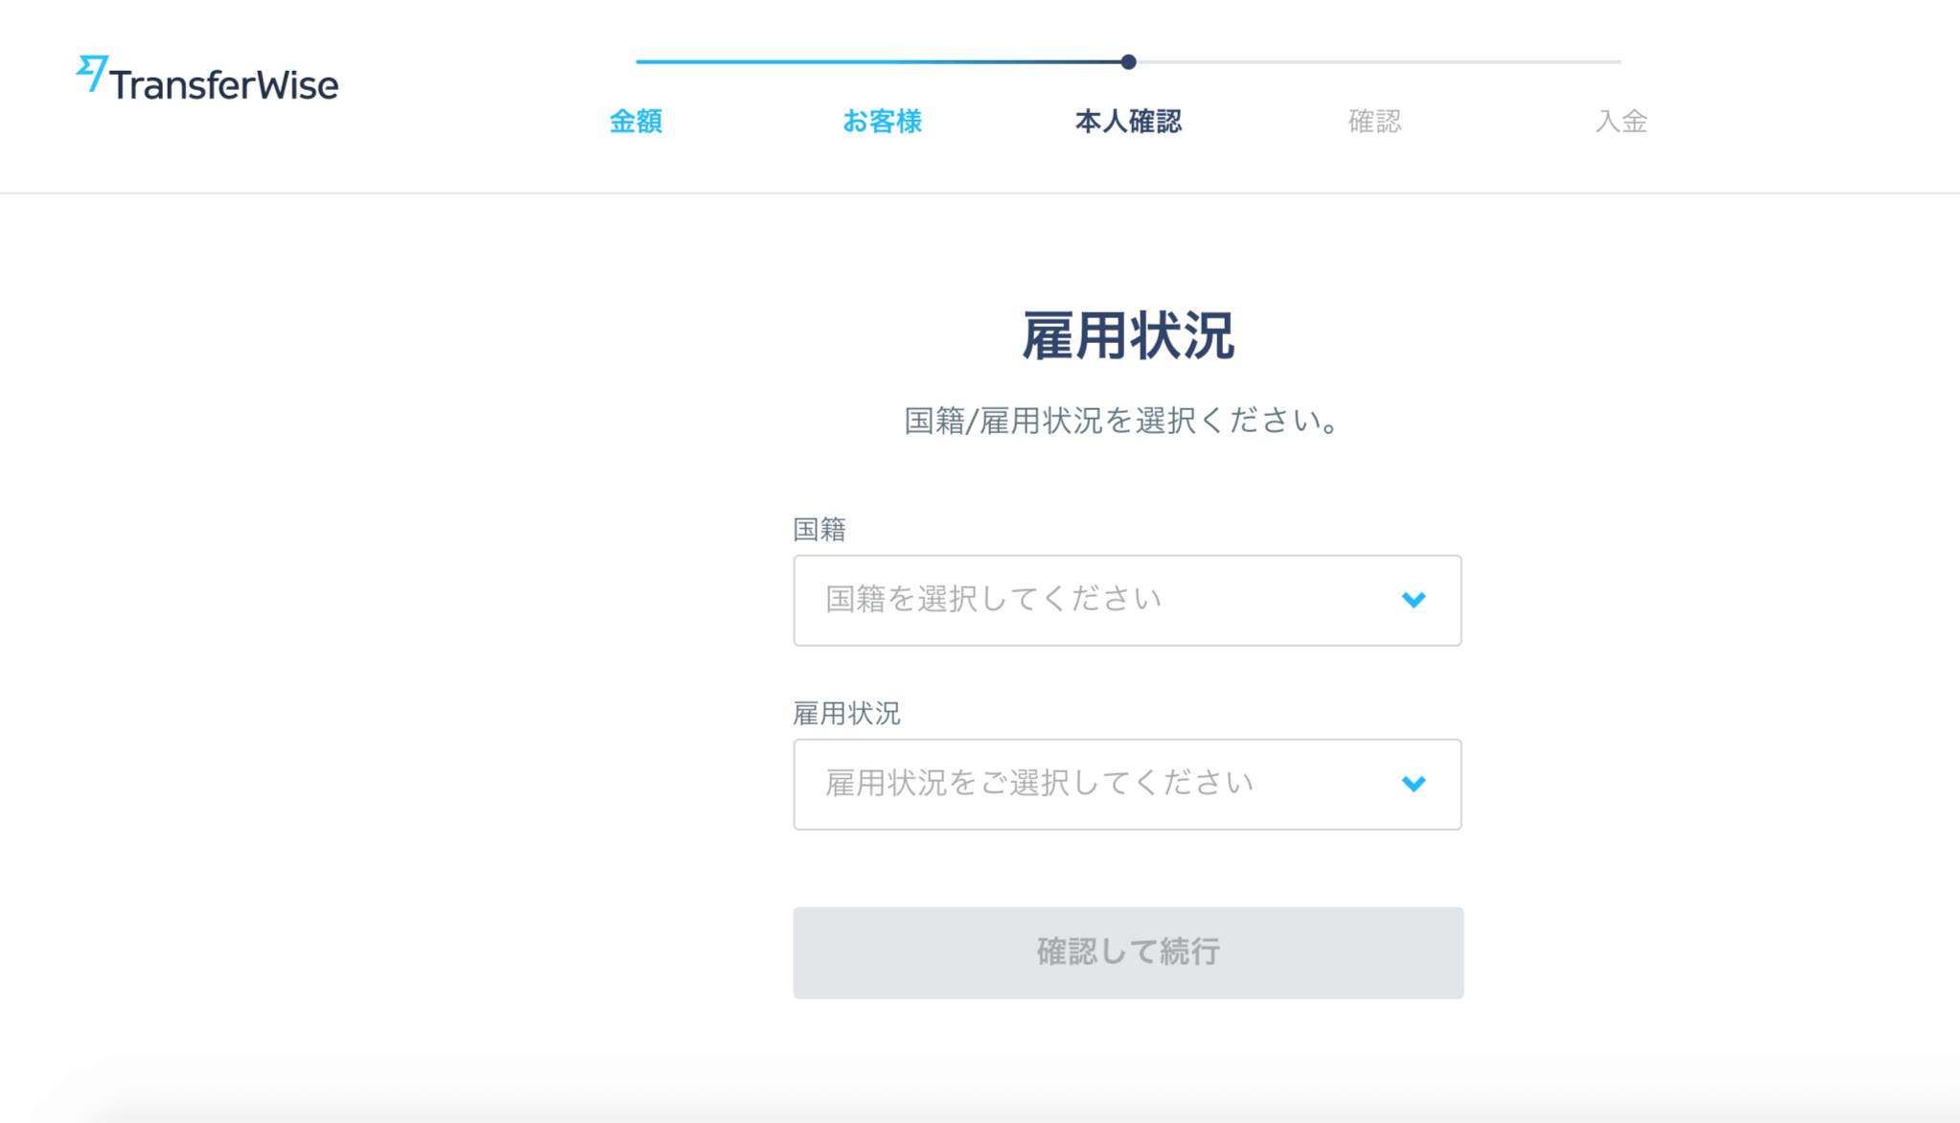
Task: Click the 入金 step label
Action: (x=1621, y=122)
